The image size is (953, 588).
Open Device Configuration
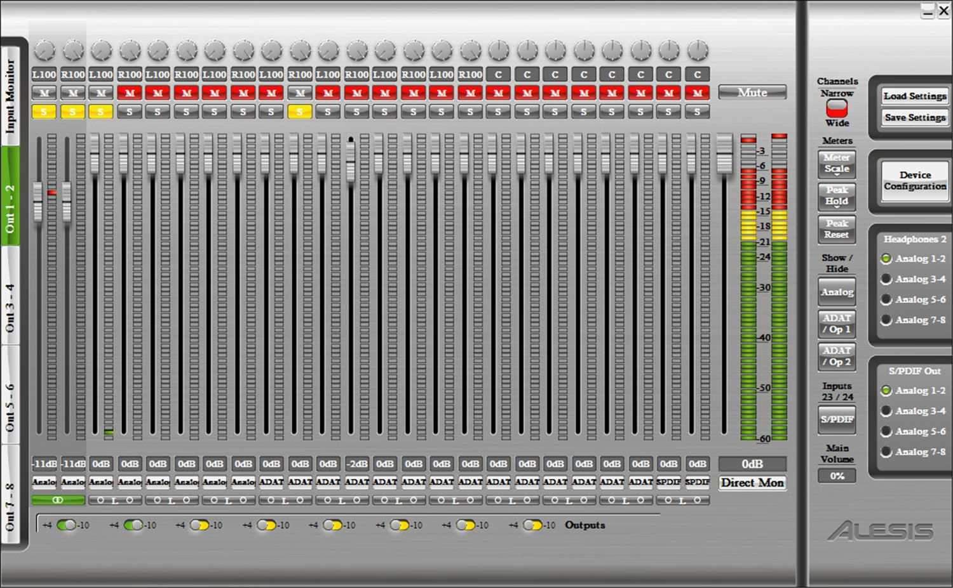[915, 181]
